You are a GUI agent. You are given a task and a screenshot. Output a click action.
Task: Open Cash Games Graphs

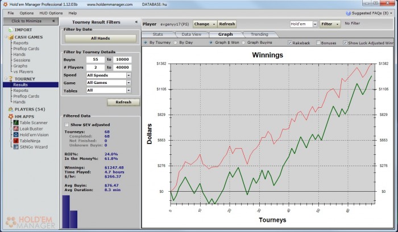pyautogui.click(x=20, y=66)
